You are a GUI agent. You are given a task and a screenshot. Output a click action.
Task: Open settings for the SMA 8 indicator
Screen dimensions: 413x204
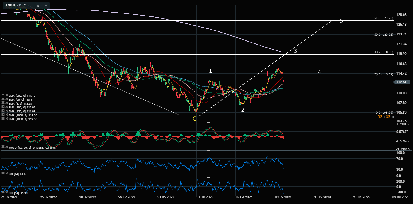(3, 103)
